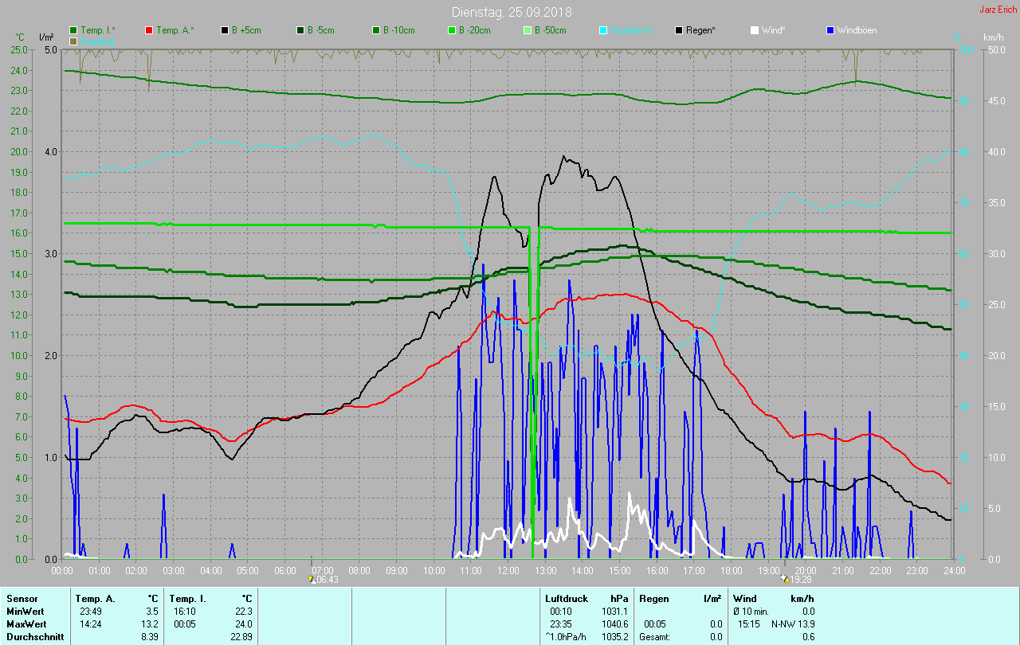The height and width of the screenshot is (645, 1020).
Task: Click the wind maximum time '15:15'
Action: (x=749, y=623)
